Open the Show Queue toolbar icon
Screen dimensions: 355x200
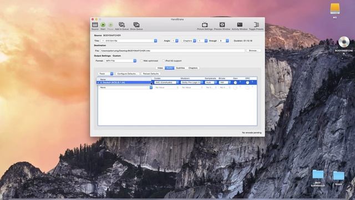point(136,24)
